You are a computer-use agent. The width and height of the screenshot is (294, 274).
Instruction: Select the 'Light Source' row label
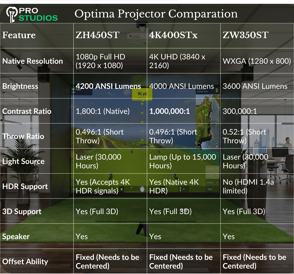point(23,162)
